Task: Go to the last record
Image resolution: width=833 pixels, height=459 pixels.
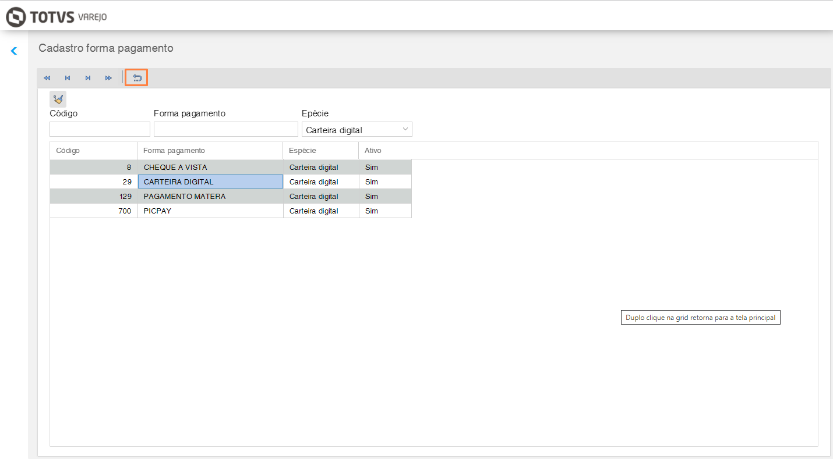Action: coord(108,78)
